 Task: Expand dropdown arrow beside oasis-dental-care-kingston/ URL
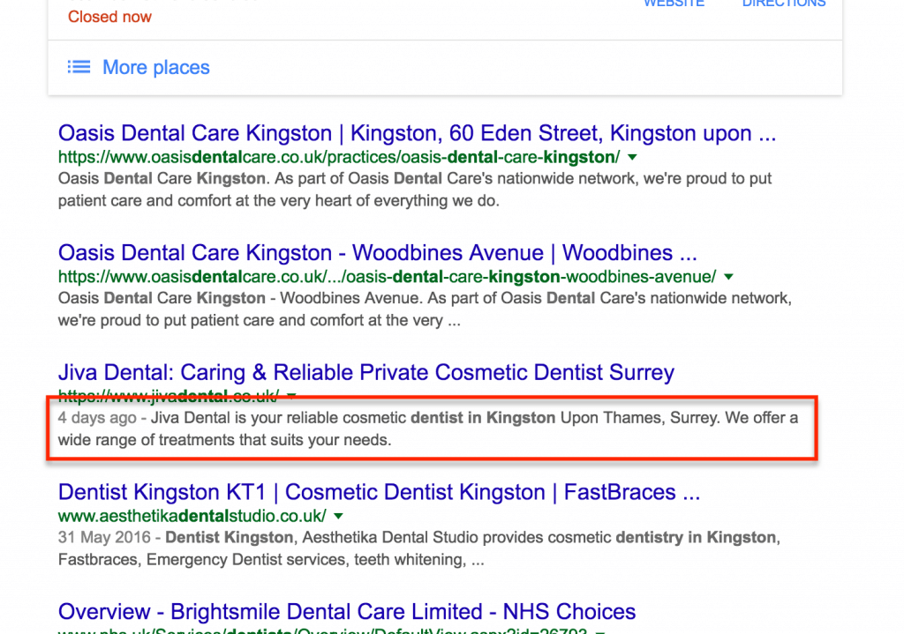point(632,157)
